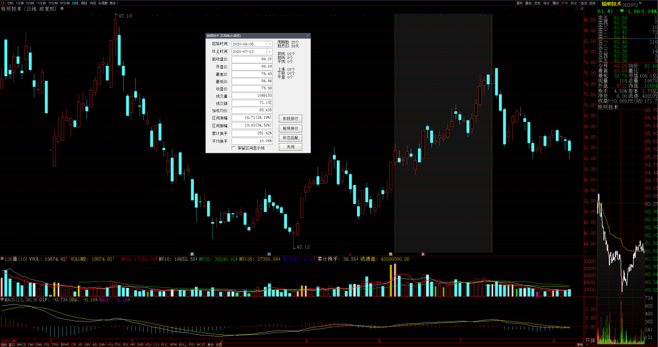Select the FSL indicator tab
Image resolution: width=658 pixels, height=347 pixels.
click(47, 345)
